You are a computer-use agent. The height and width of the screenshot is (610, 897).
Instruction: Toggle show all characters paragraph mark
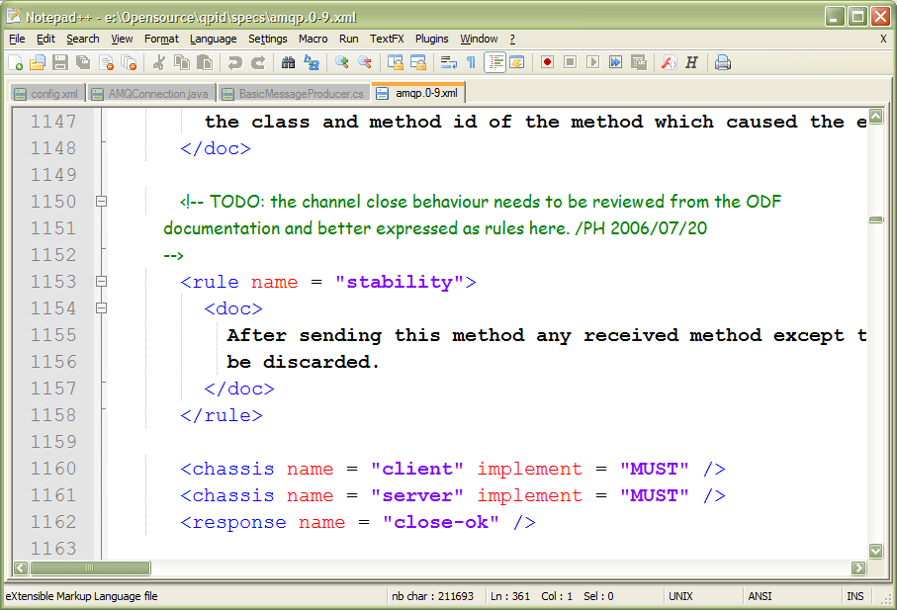coord(470,61)
